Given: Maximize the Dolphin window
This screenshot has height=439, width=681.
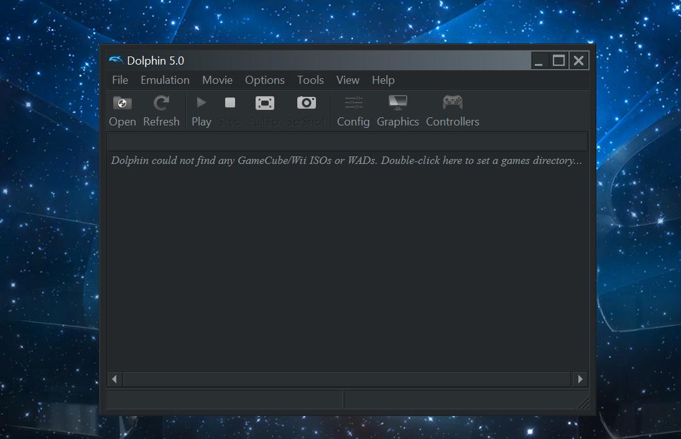Looking at the screenshot, I should coord(558,60).
